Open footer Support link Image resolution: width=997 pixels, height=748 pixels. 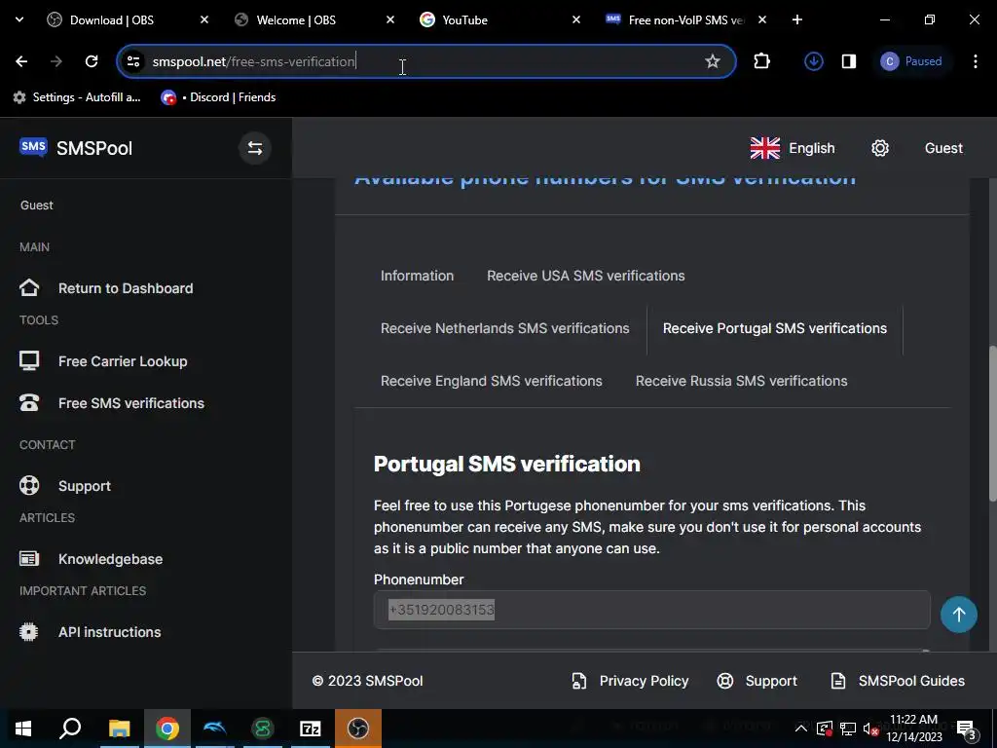point(771,681)
